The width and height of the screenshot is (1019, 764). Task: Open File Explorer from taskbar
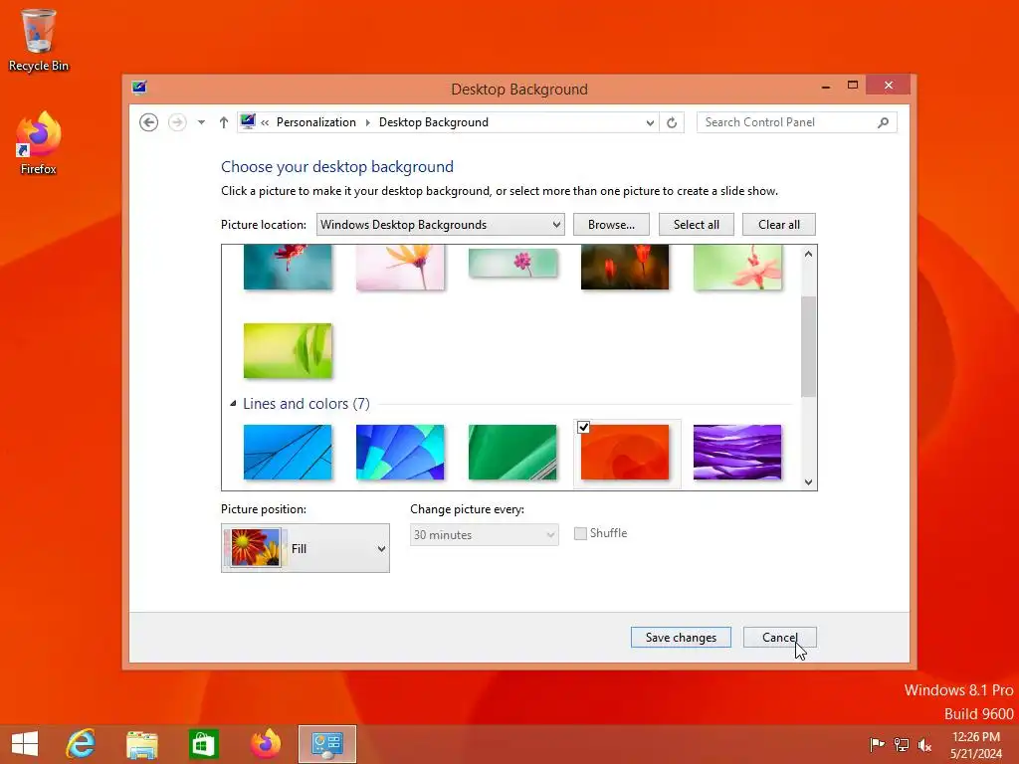point(141,744)
